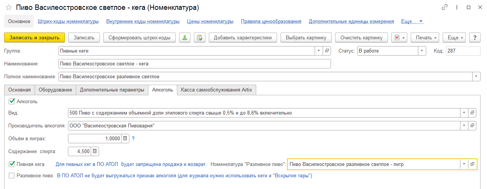The height and width of the screenshot is (189, 487).
Task: Toggle the Пивная кега checkbox
Action: (11, 164)
